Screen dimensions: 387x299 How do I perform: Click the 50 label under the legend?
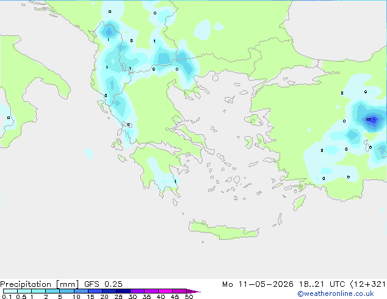(189, 297)
